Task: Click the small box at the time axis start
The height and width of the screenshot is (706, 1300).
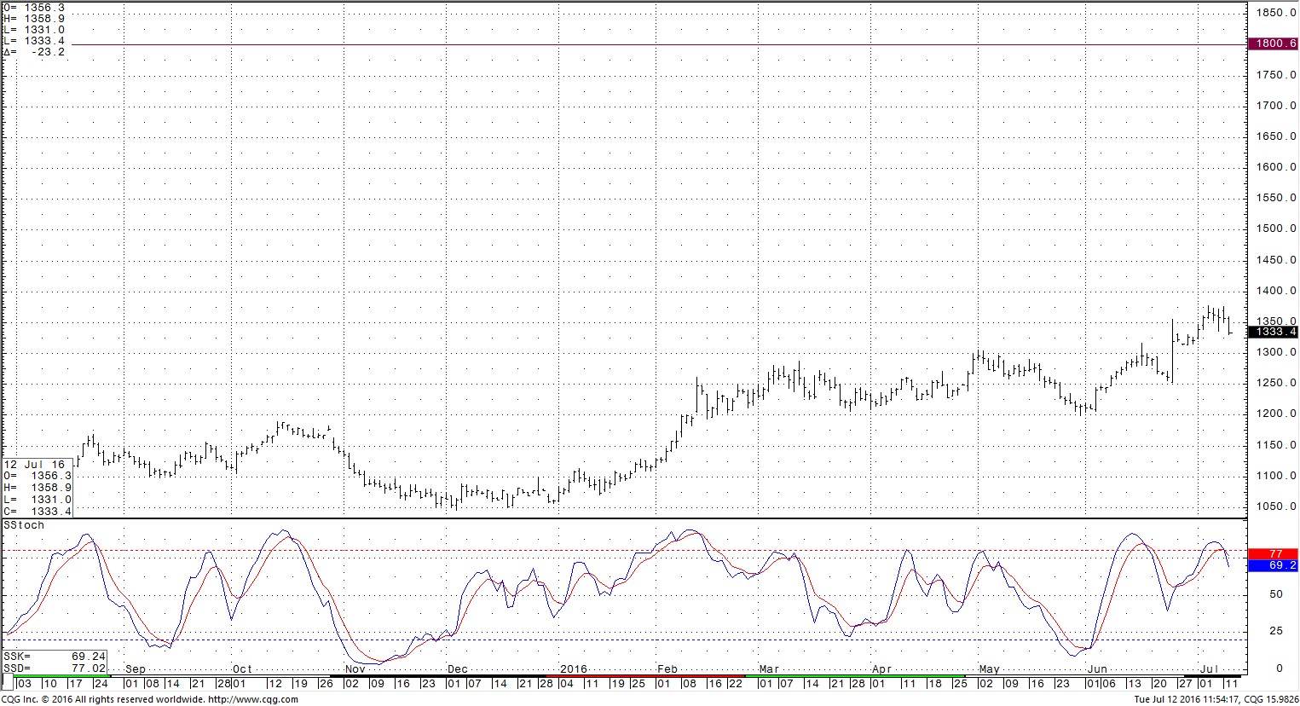Action: coord(8,683)
